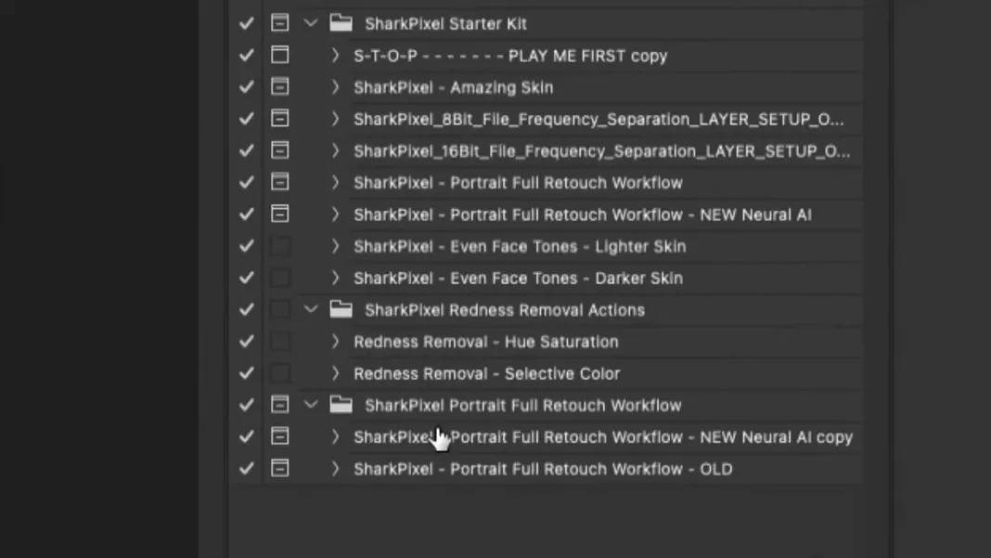The height and width of the screenshot is (558, 991).
Task: Toggle dialog icon for Portrait Full Retouch Workflow - OLD
Action: pyautogui.click(x=280, y=468)
